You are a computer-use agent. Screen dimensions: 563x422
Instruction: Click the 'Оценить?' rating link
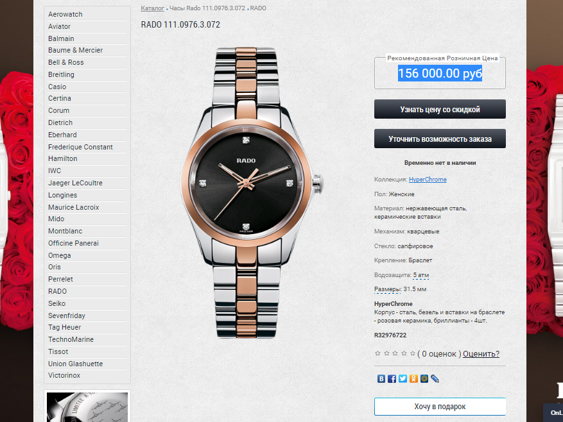[481, 354]
